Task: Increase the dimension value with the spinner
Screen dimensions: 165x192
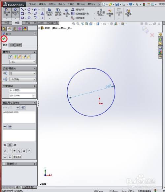Action: (34, 95)
